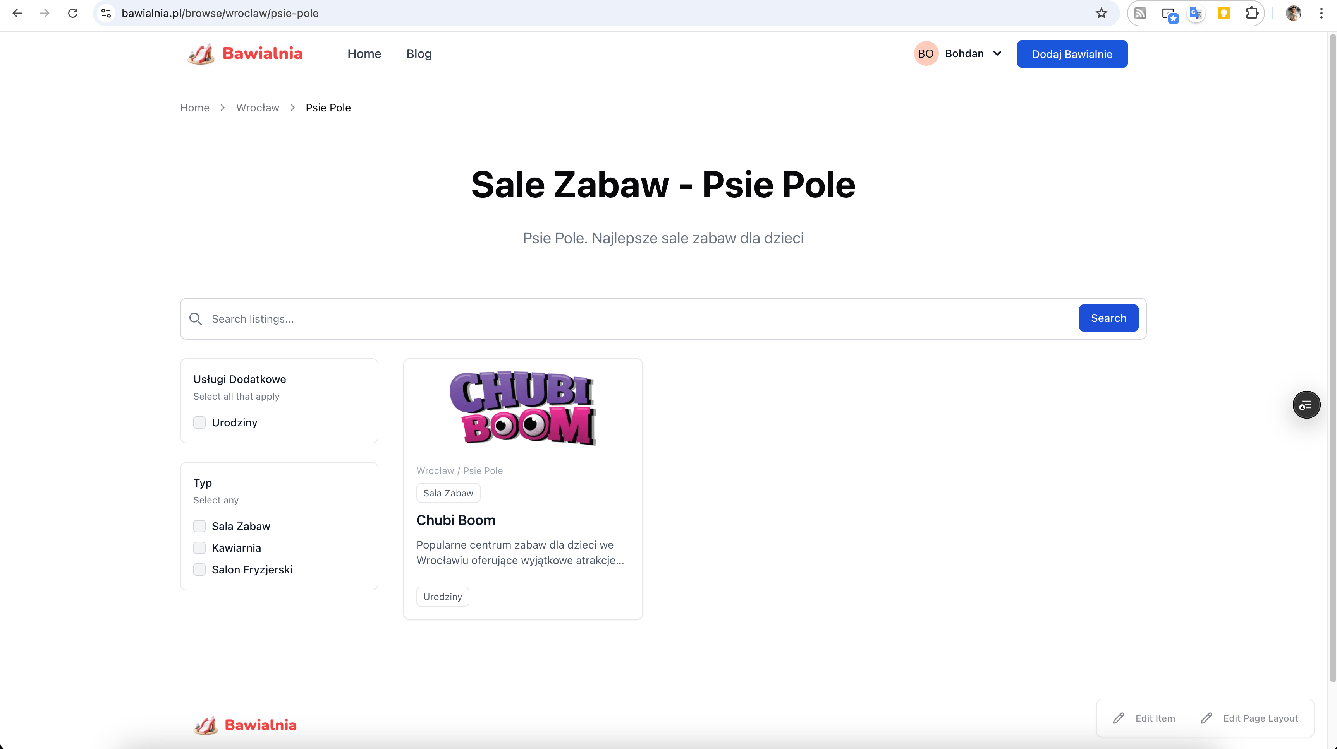Open the Blog navigation item
Image resolution: width=1337 pixels, height=749 pixels.
(419, 54)
